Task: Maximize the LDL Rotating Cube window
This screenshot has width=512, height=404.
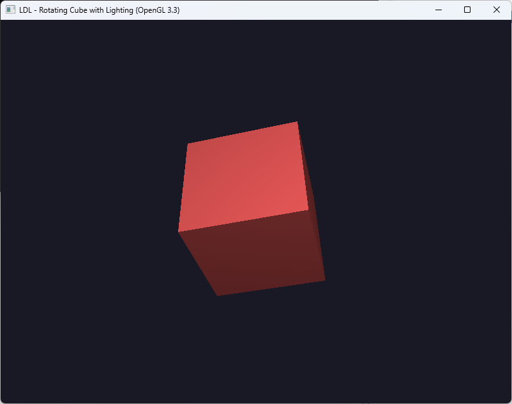Action: pyautogui.click(x=467, y=10)
